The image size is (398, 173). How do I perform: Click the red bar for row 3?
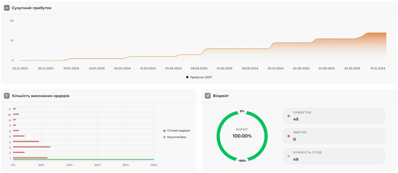click(x=32, y=147)
